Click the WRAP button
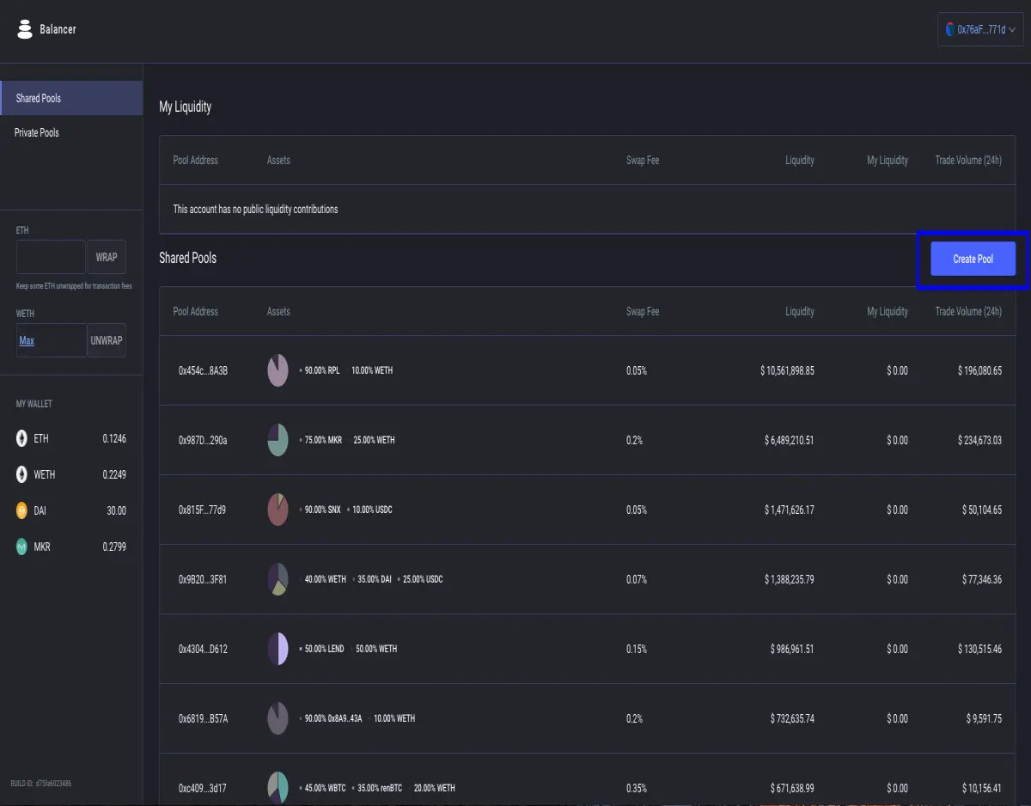Screen dimensions: 1031x806 [107, 257]
